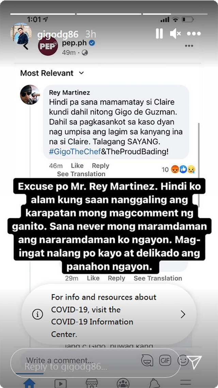Focus the Reply to gigodg86 input field
Screen dimensions: 218x388
point(95,363)
